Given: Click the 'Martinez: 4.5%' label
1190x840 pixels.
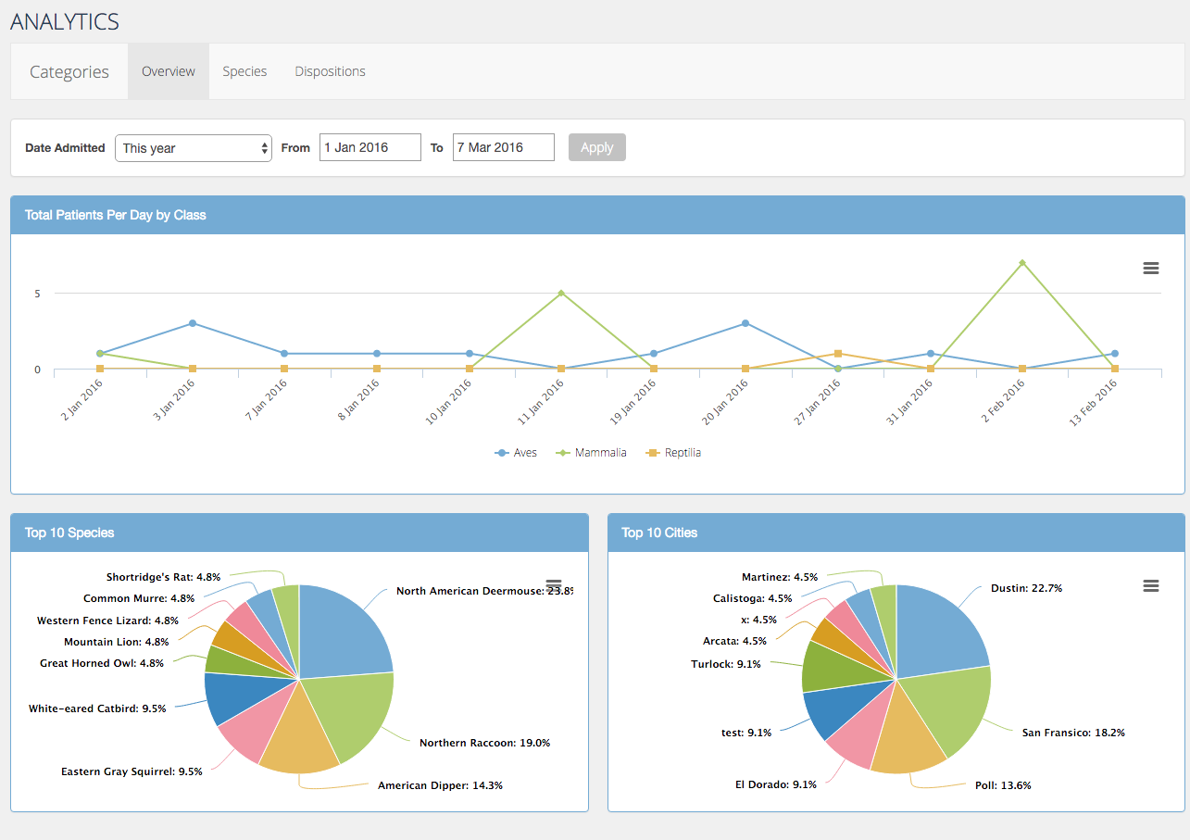Looking at the screenshot, I should pos(780,577).
